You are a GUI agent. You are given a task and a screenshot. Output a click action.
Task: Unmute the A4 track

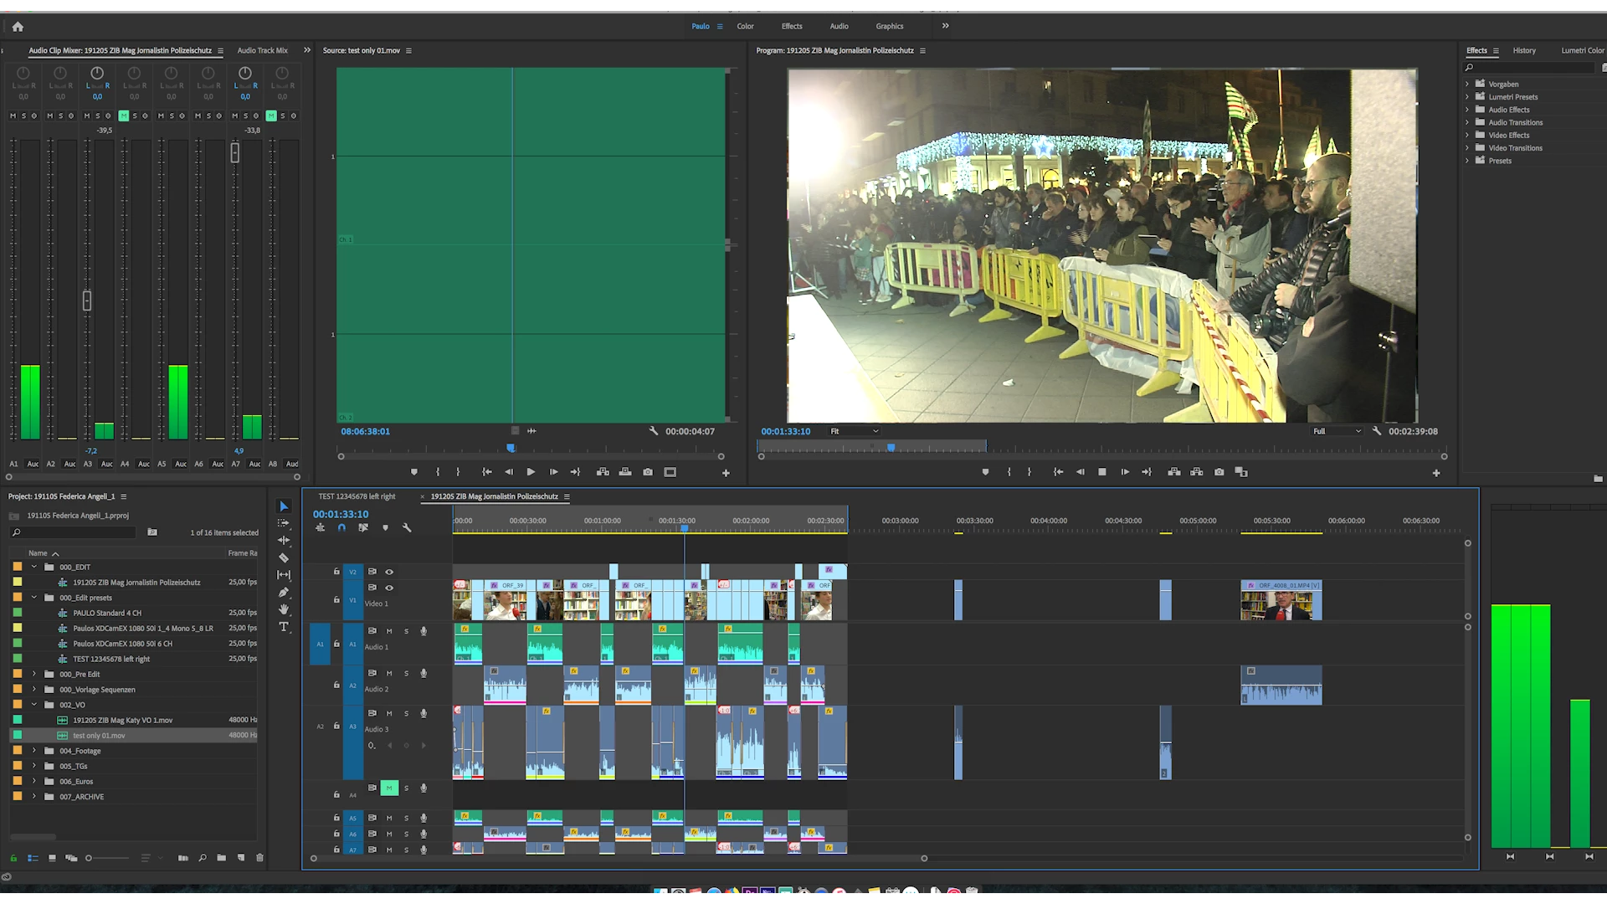click(x=389, y=788)
